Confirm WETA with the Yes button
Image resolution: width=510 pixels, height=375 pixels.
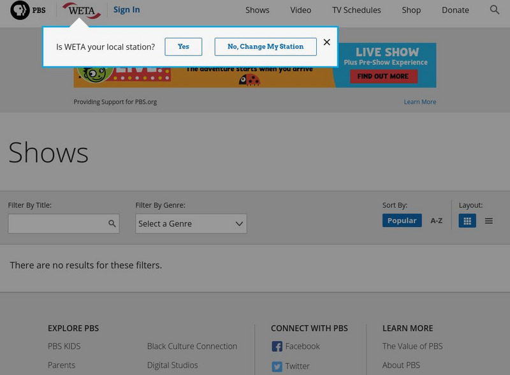tap(184, 47)
